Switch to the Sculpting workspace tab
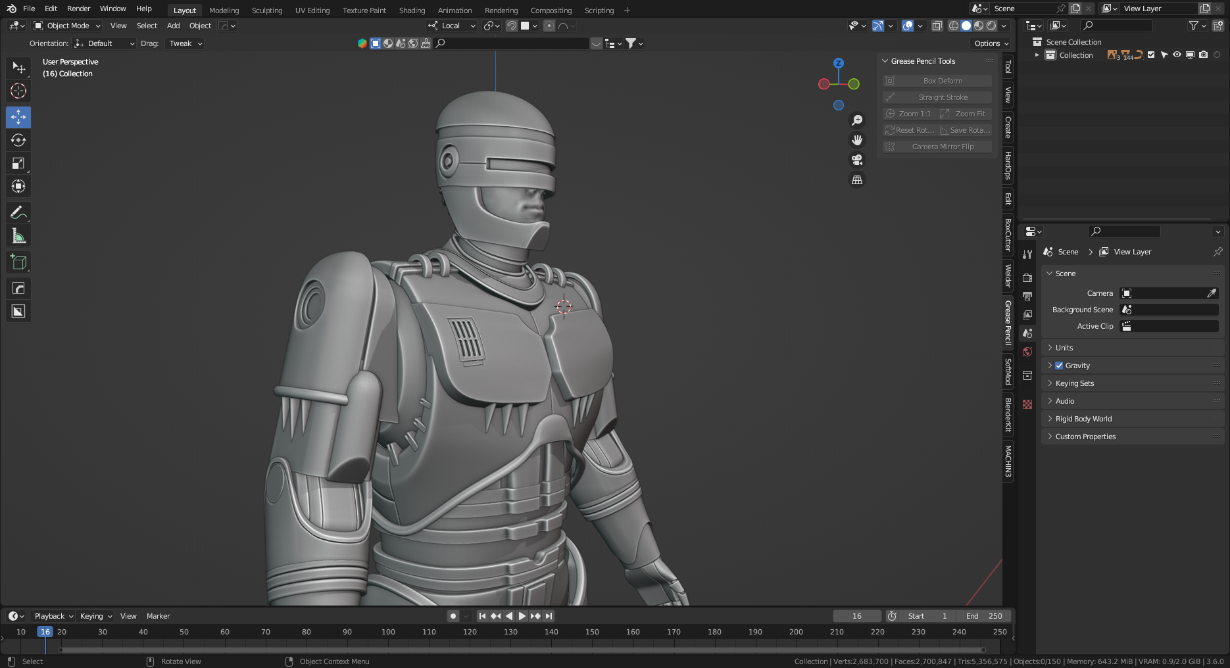 pyautogui.click(x=267, y=11)
